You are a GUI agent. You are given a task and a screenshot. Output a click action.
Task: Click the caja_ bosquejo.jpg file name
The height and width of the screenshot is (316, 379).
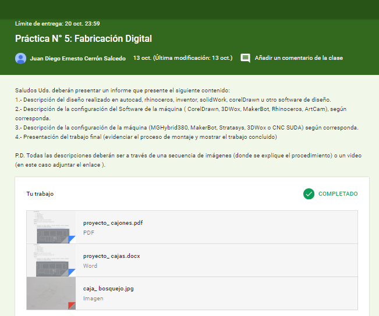(x=108, y=289)
